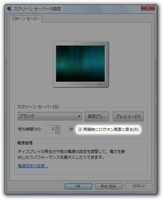Uncheck 再開時にログオン画面に戻る checkbox
Image resolution: width=163 pixels, height=200 pixels.
80,130
